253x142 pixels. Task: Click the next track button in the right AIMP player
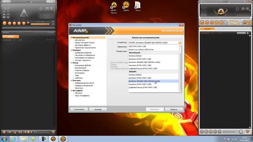tap(221, 23)
